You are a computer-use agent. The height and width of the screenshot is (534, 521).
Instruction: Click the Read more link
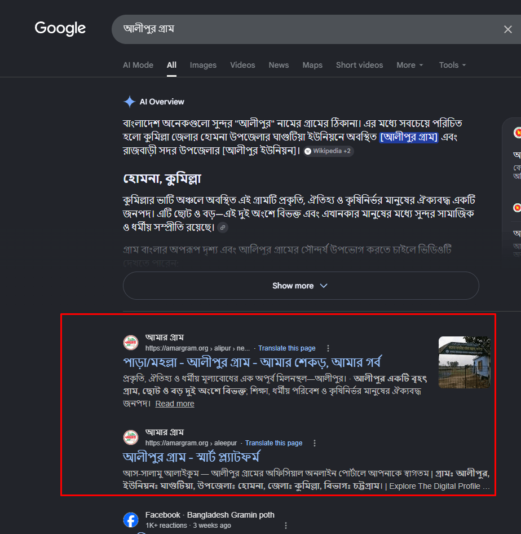tap(175, 404)
